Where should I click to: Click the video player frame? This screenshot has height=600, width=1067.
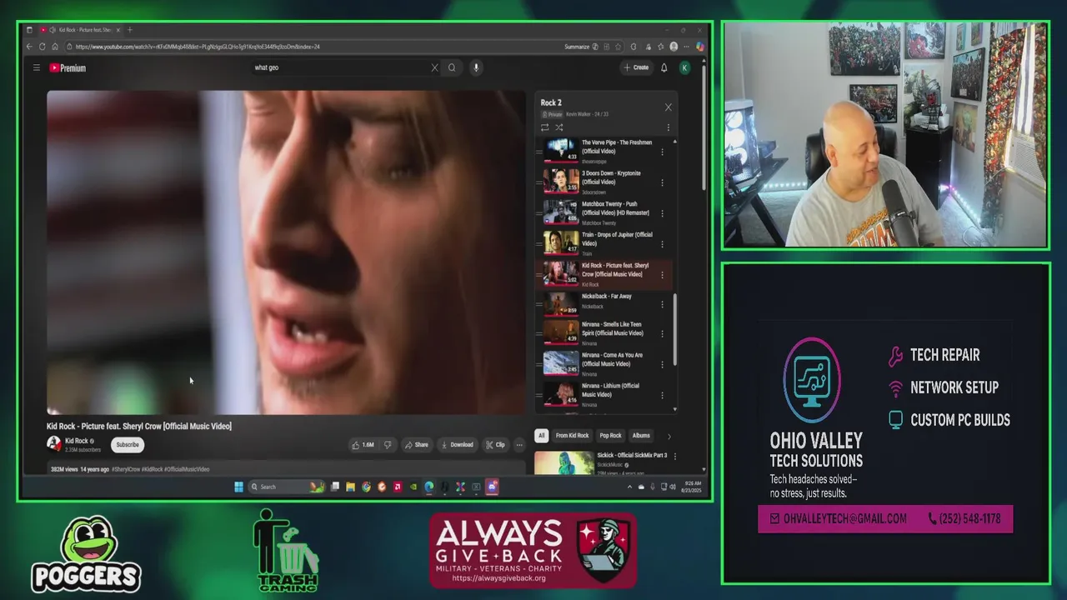click(x=286, y=252)
